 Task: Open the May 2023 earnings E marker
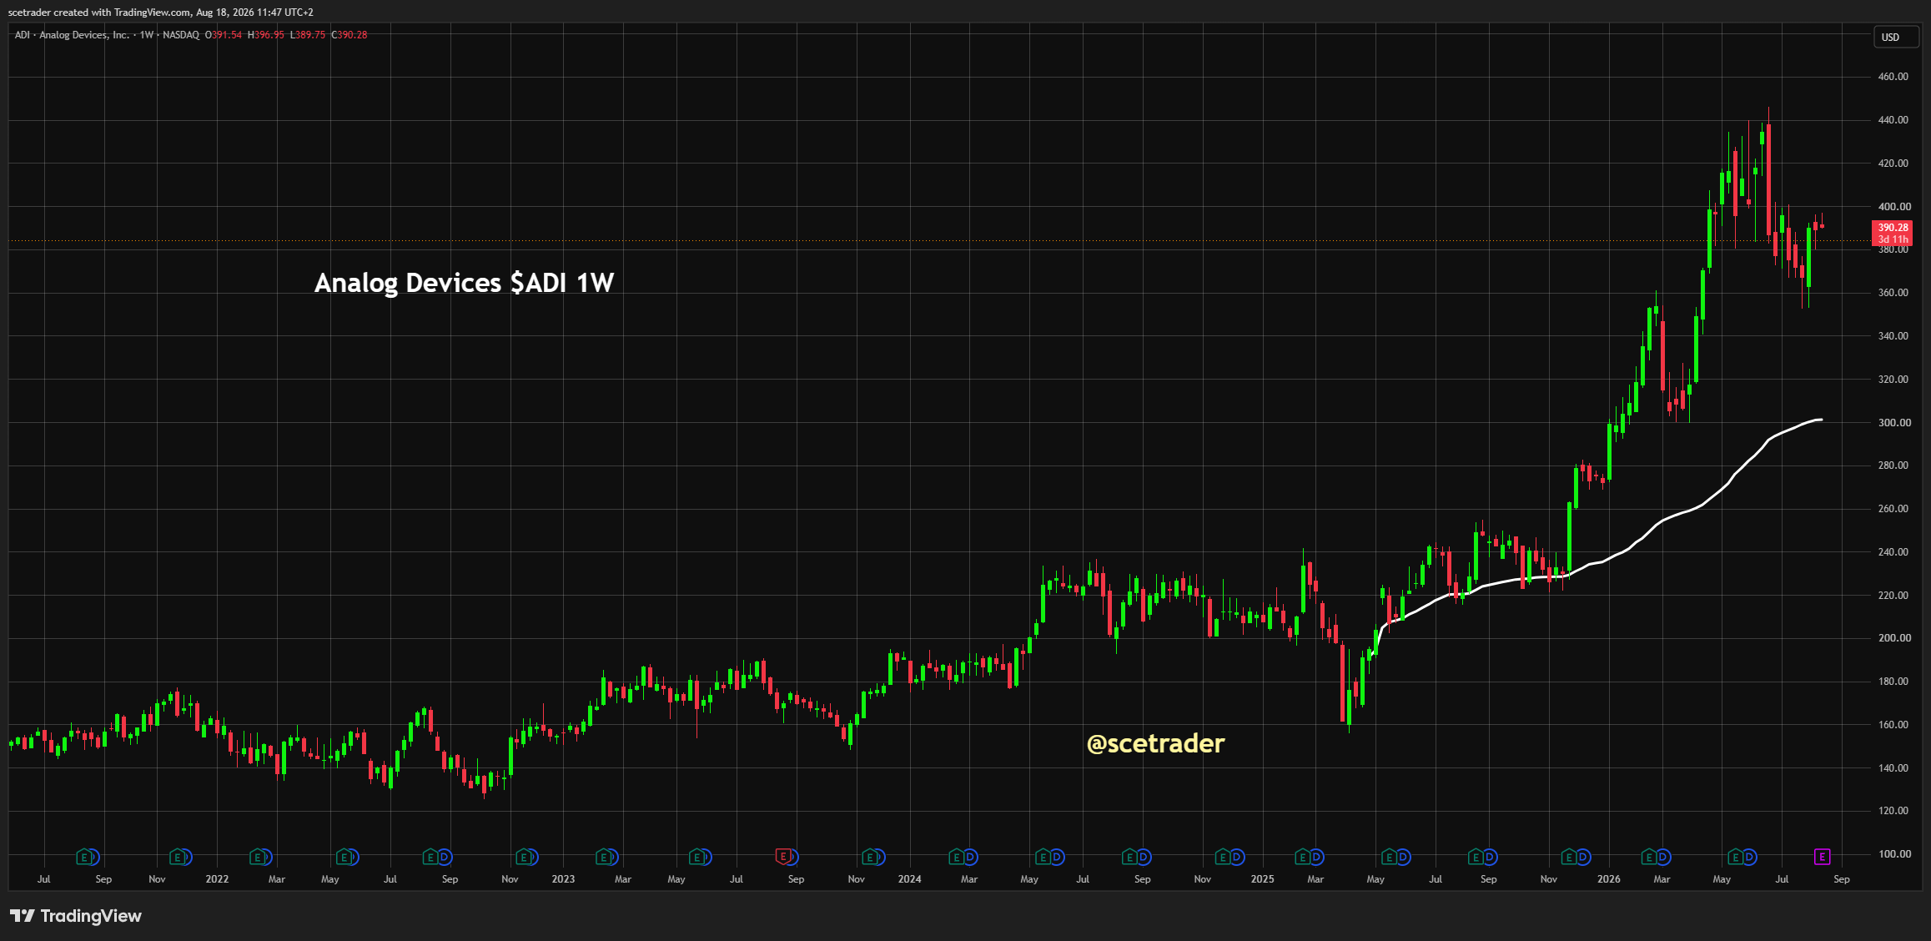point(696,857)
